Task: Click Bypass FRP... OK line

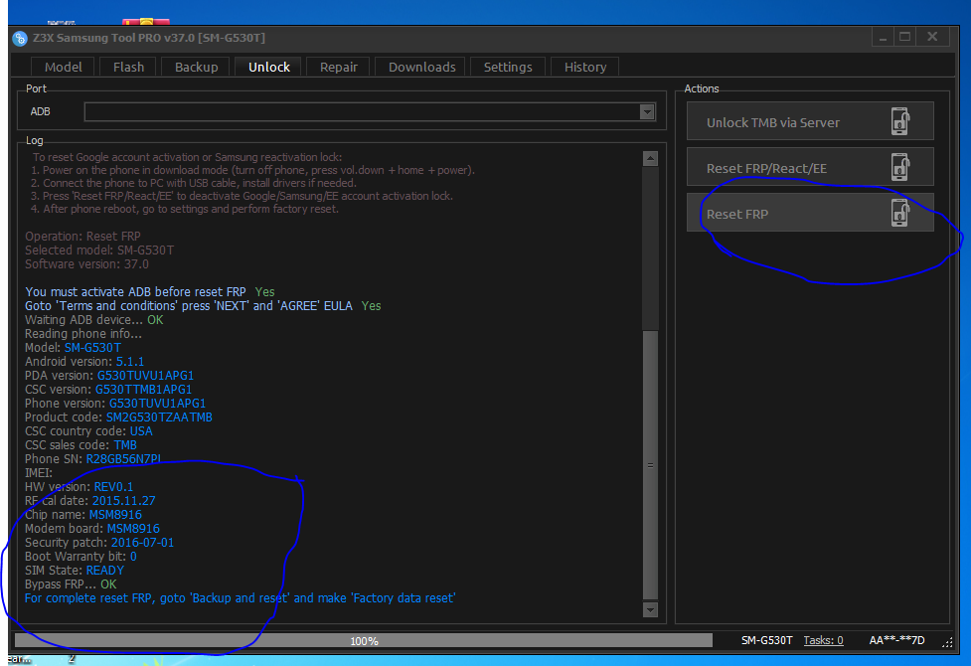Action: 71,584
